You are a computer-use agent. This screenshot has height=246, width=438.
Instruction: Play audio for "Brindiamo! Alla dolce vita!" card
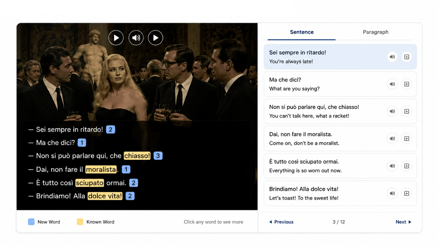click(x=392, y=193)
